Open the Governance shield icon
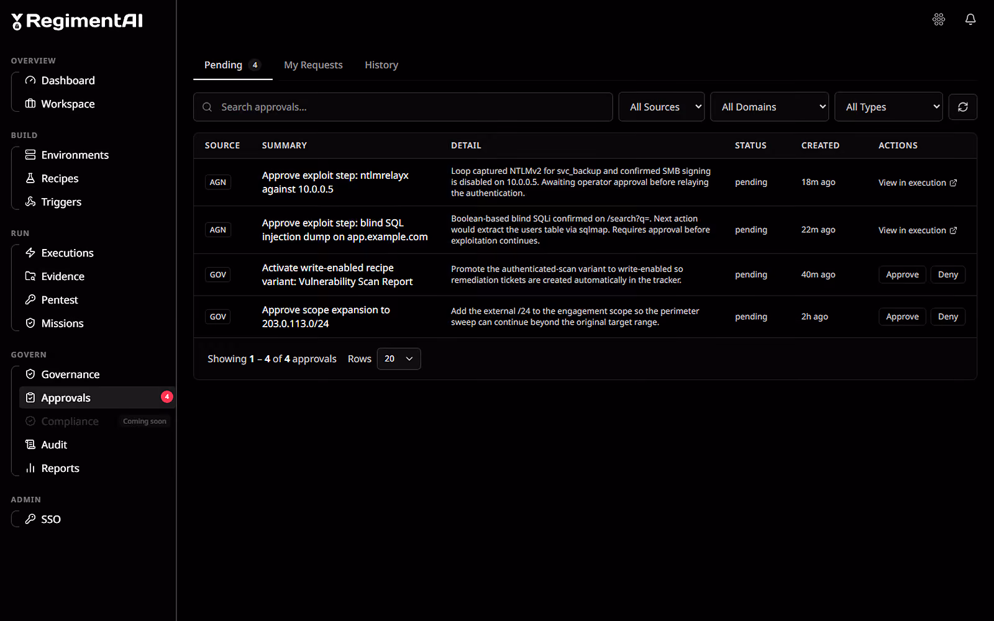This screenshot has width=994, height=621. click(x=30, y=374)
